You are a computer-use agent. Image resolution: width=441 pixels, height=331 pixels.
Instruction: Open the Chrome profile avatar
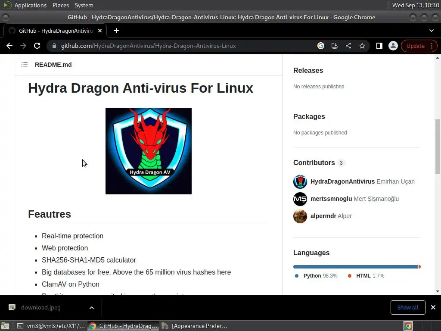pyautogui.click(x=393, y=46)
